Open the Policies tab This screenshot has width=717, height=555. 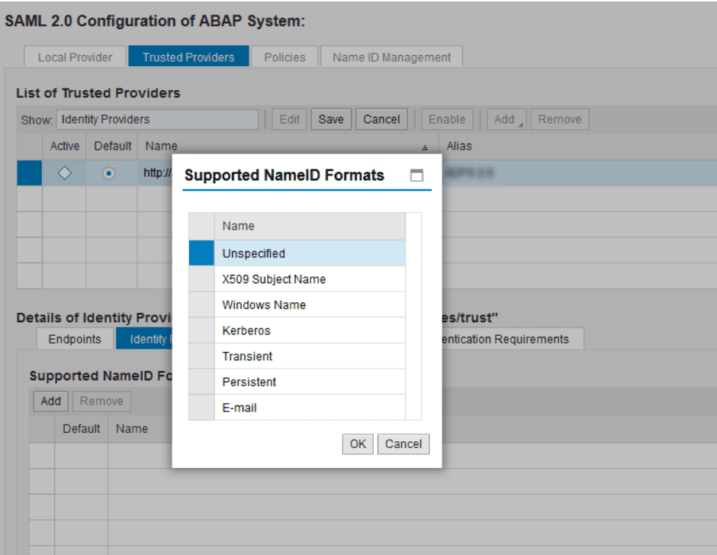[285, 57]
